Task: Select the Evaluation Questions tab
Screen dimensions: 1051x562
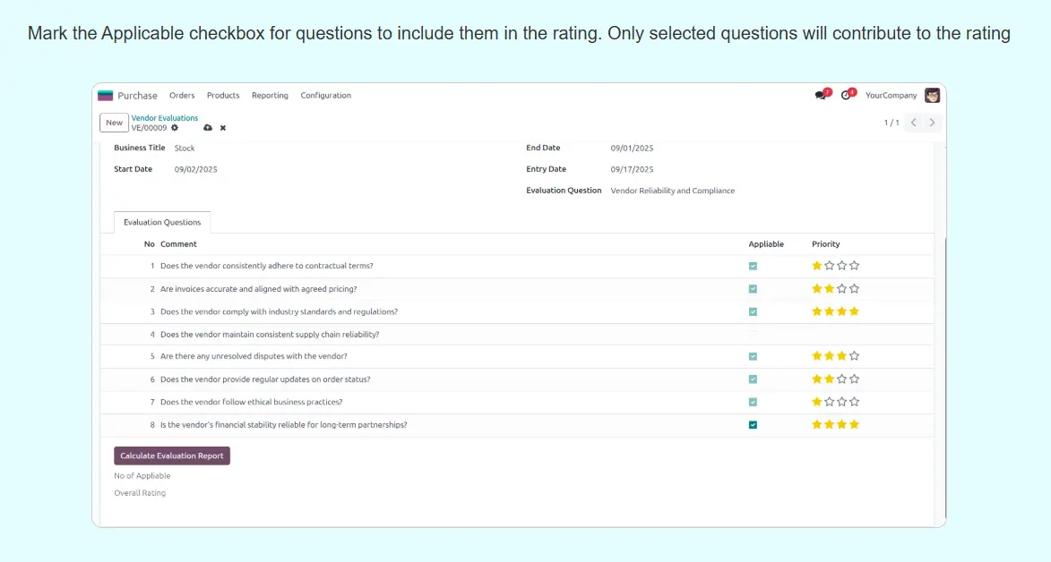Action: 162,223
